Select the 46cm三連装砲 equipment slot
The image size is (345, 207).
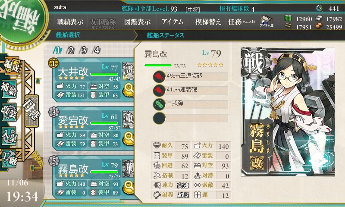point(191,77)
